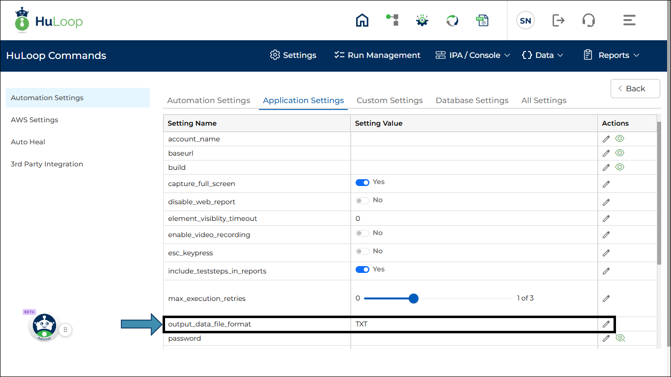This screenshot has width=671, height=377.
Task: Toggle the esc_keypress switch
Action: click(x=363, y=252)
